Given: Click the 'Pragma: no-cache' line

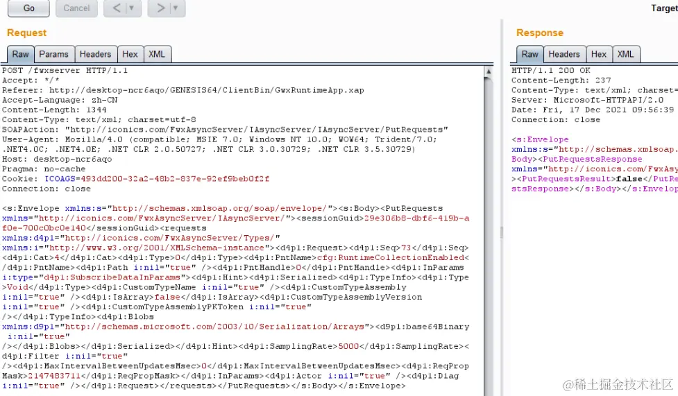Looking at the screenshot, I should tap(44, 169).
